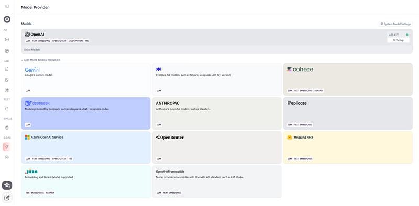Open the first icon under the LAB section
This screenshot has height=206, width=419.
click(x=7, y=69)
